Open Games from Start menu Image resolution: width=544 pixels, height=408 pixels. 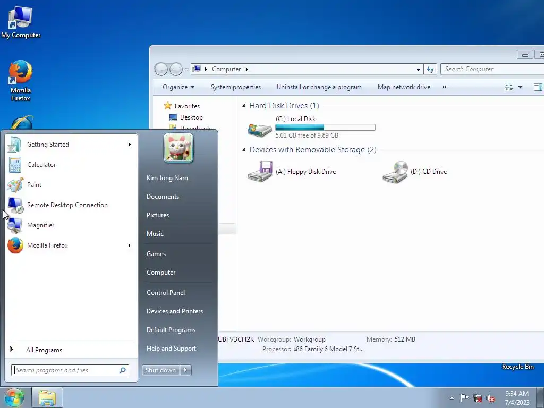coord(156,254)
